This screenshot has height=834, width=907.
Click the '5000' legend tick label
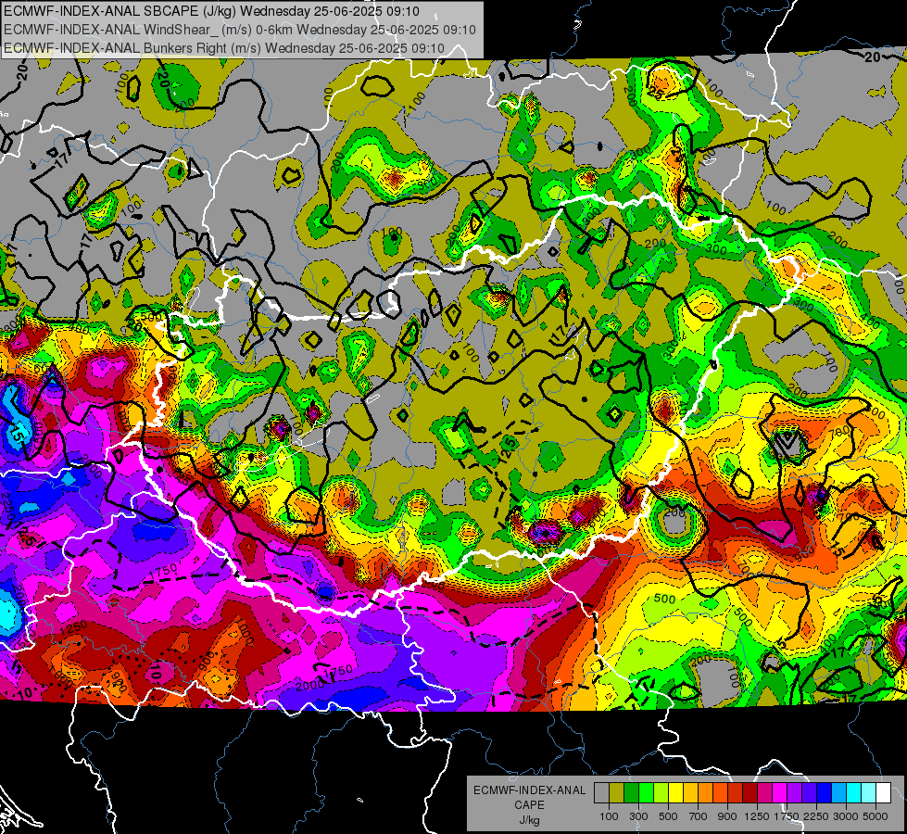pos(876,816)
